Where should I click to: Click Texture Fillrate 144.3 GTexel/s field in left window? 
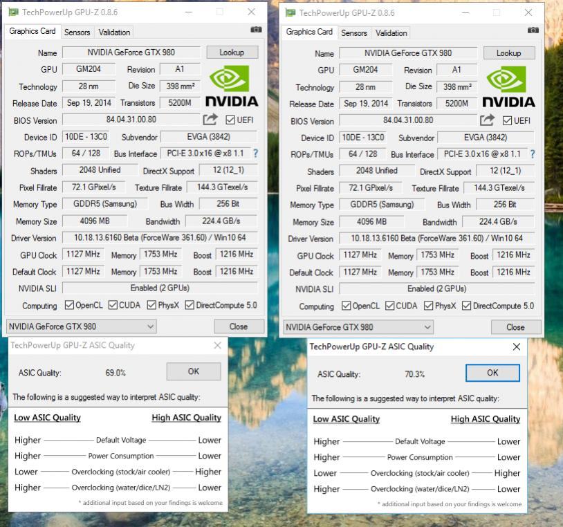(x=222, y=187)
